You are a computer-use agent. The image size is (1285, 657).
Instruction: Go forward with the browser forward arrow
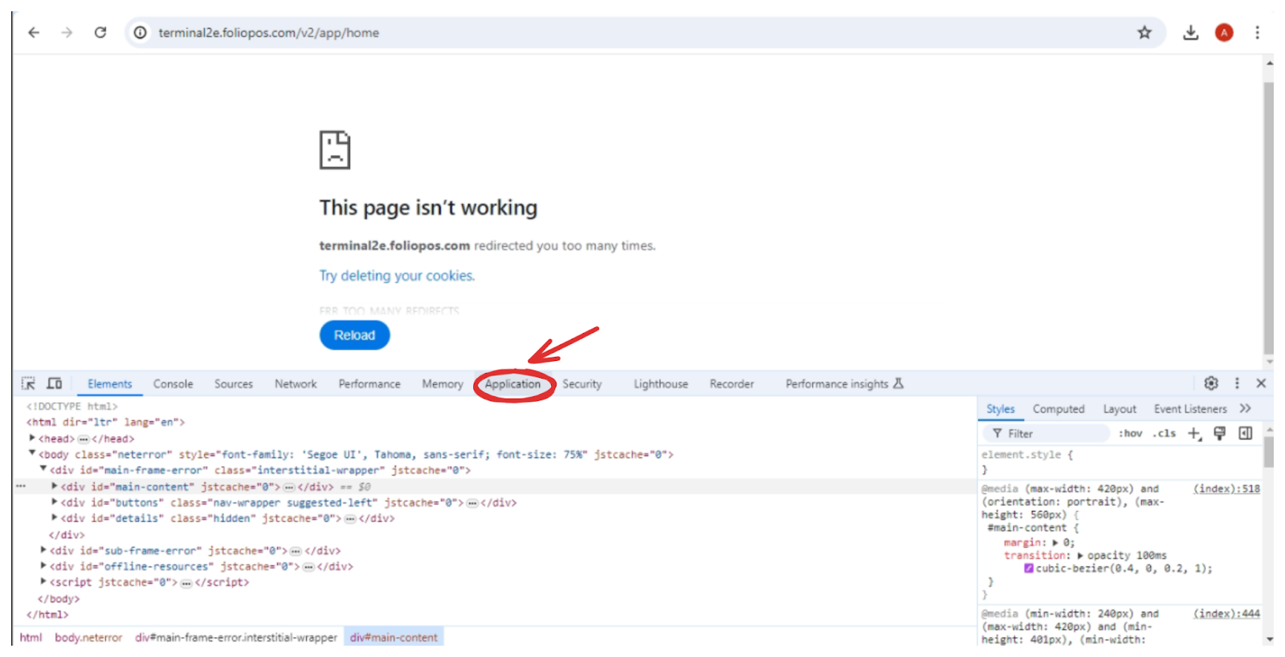coord(67,33)
